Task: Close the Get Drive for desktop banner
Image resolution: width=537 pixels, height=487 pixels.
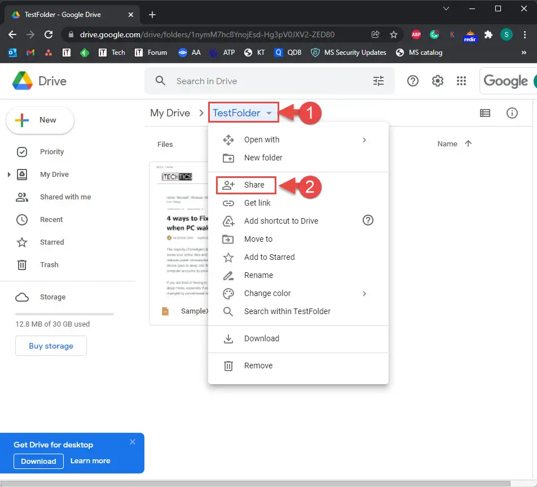Action: tap(133, 442)
